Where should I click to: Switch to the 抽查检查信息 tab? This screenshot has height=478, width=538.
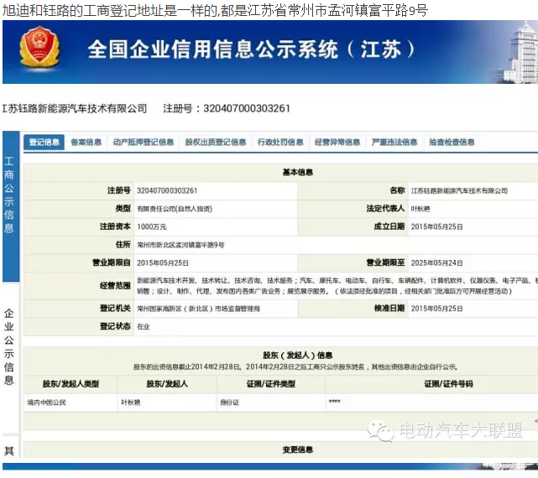(452, 142)
